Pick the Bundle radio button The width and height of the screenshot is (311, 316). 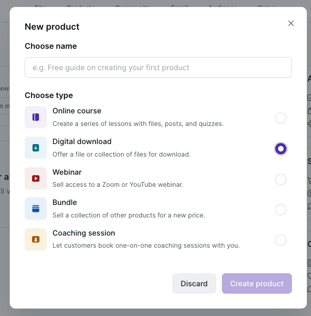[281, 210]
